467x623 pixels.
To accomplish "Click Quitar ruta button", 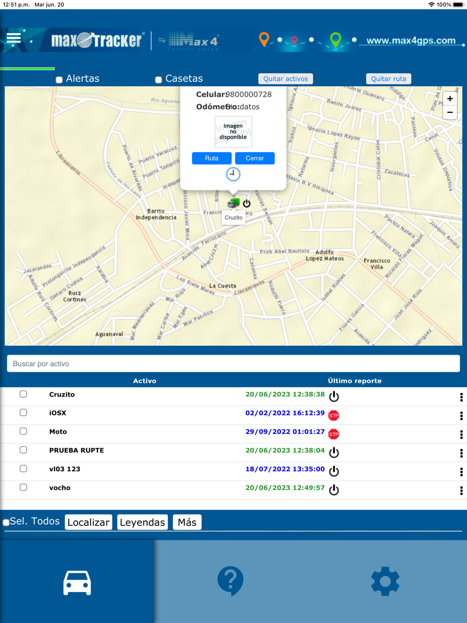I will click(x=389, y=79).
